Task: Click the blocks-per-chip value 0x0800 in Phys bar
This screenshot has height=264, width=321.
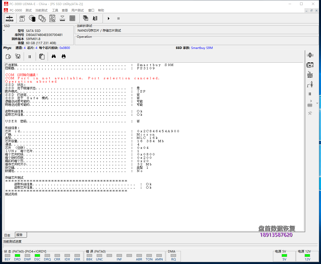Action: pos(65,48)
